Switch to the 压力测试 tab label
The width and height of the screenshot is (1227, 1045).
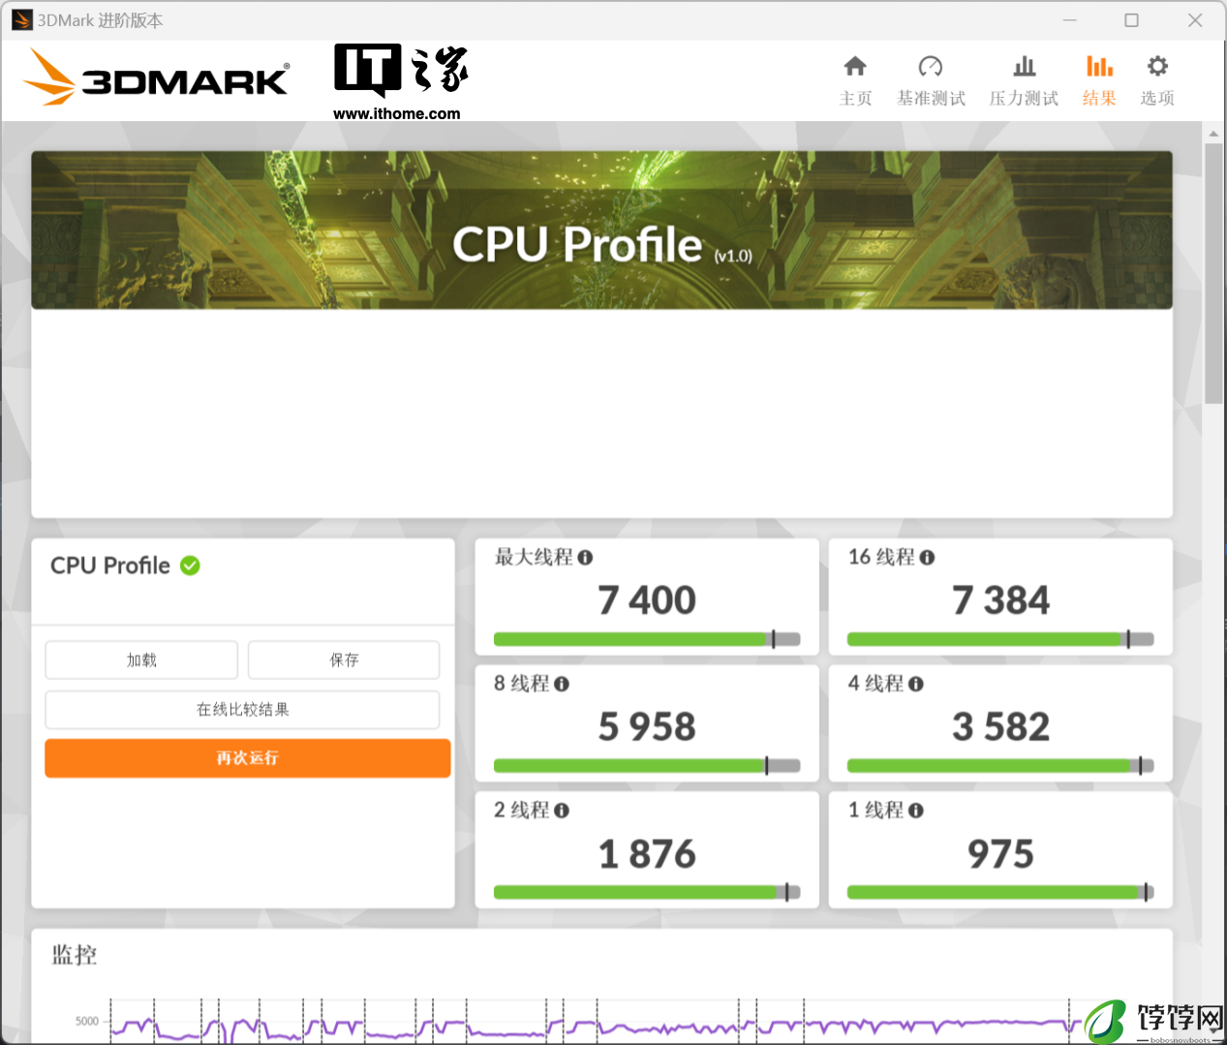tap(1025, 98)
